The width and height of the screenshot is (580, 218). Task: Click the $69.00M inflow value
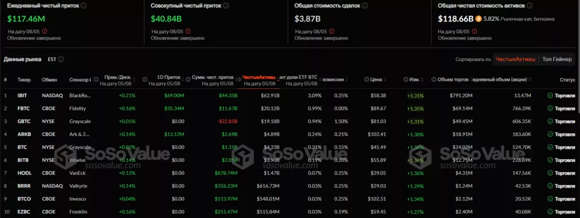(x=174, y=95)
